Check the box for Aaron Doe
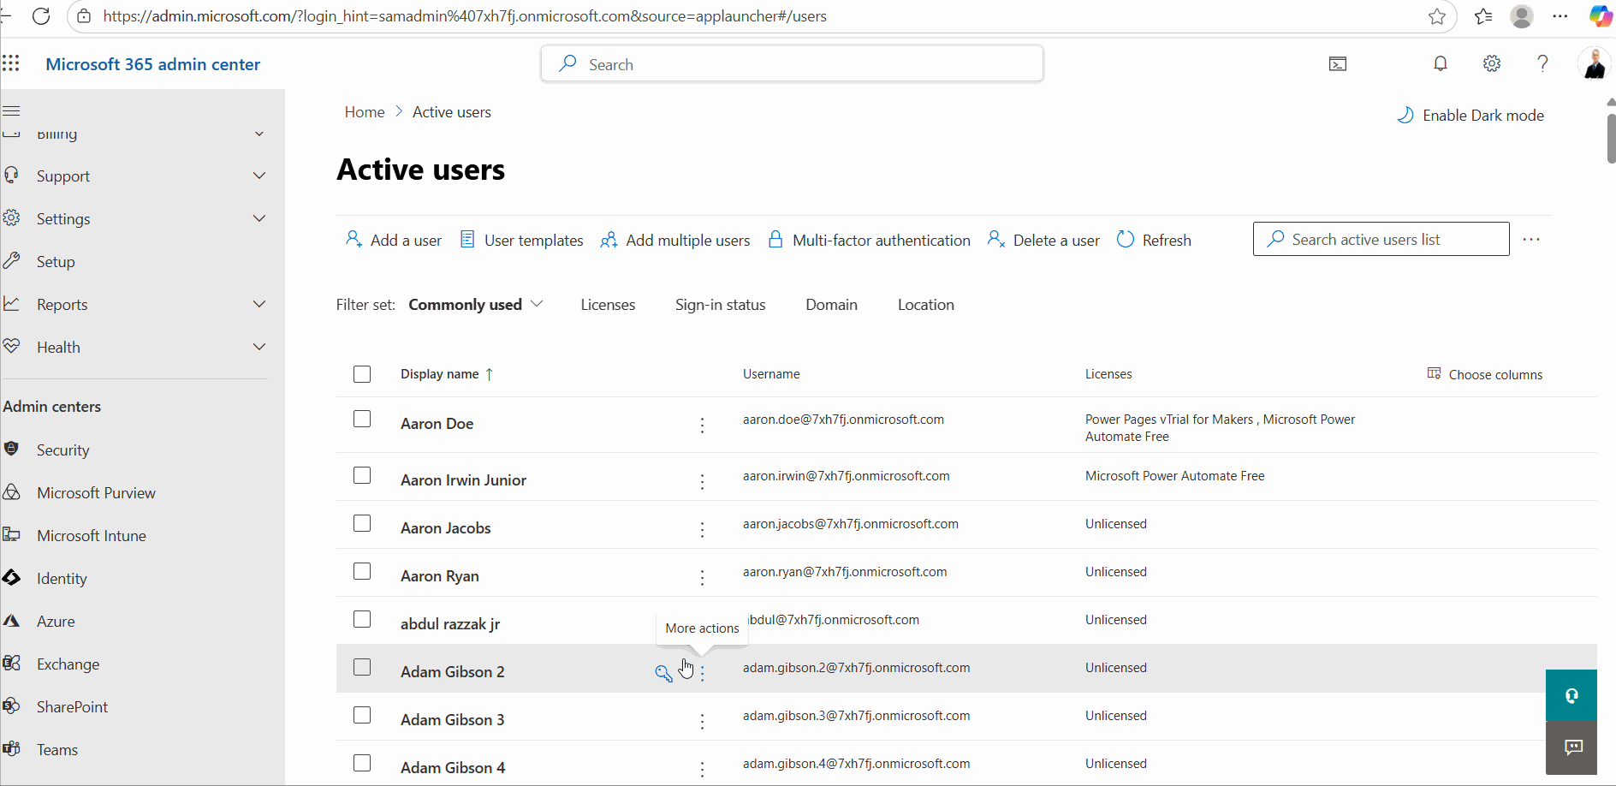The width and height of the screenshot is (1616, 786). (362, 420)
